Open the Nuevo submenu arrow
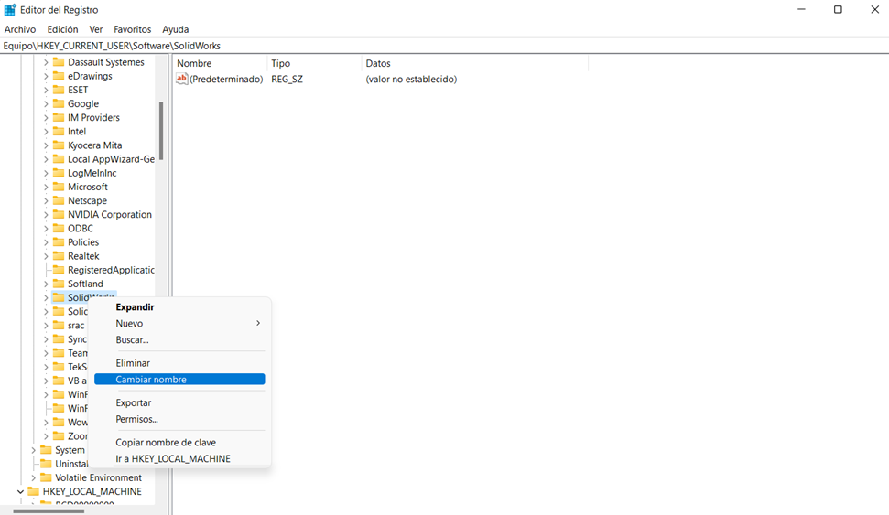Viewport: 889px width, 515px height. [x=258, y=323]
